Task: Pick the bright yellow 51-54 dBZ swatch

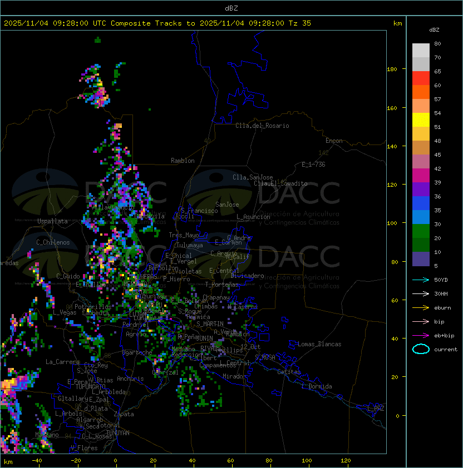Action: point(421,120)
